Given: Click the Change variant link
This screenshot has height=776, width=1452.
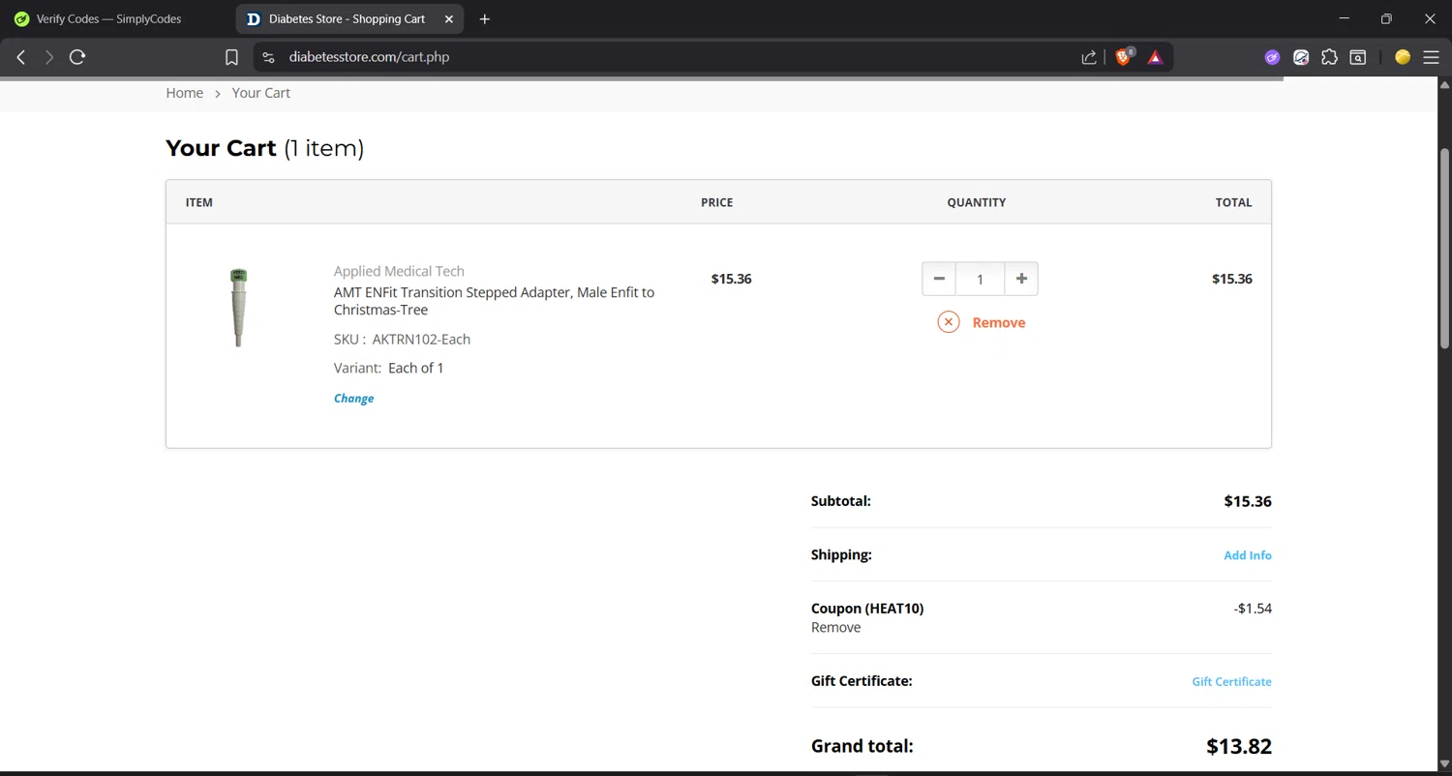Looking at the screenshot, I should pos(353,399).
